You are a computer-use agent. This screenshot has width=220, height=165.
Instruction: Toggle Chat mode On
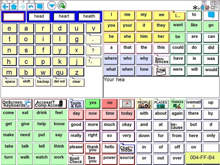[127, 148]
